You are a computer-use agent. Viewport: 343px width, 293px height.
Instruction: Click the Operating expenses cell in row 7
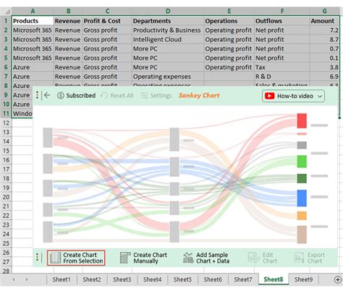point(168,76)
